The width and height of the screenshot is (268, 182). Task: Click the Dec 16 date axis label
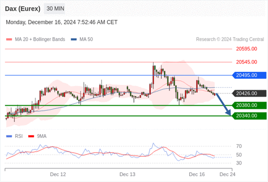197,174
